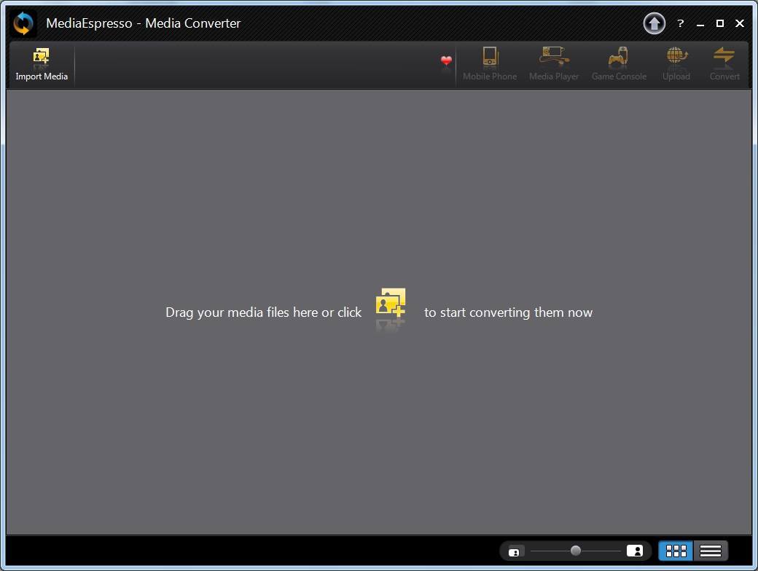The width and height of the screenshot is (758, 571).
Task: Select the Game Console conversion profile
Action: pyautogui.click(x=618, y=62)
